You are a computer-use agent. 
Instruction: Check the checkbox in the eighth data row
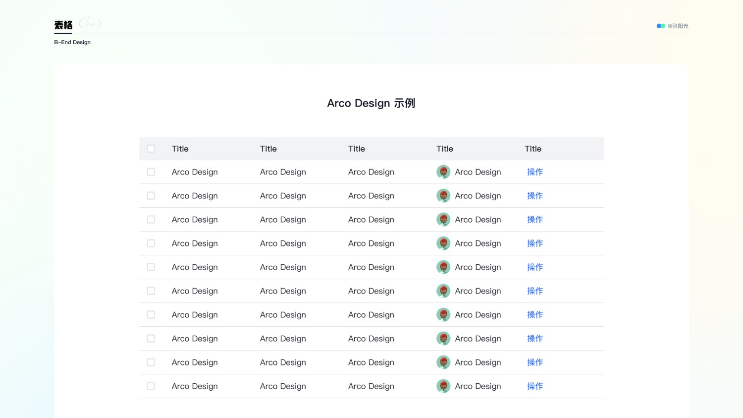(151, 339)
